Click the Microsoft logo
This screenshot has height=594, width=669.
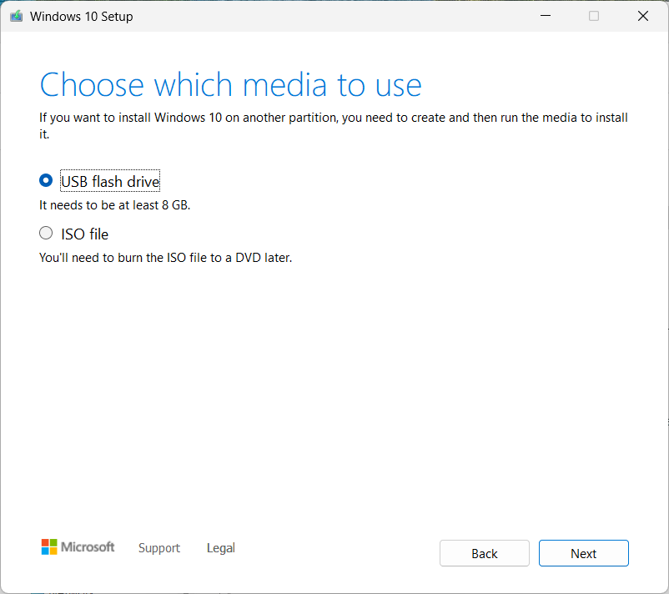click(78, 546)
